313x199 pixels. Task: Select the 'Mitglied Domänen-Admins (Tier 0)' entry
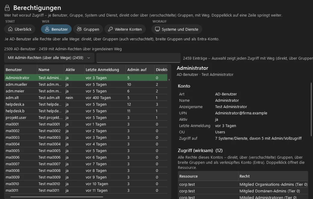coord(243,191)
